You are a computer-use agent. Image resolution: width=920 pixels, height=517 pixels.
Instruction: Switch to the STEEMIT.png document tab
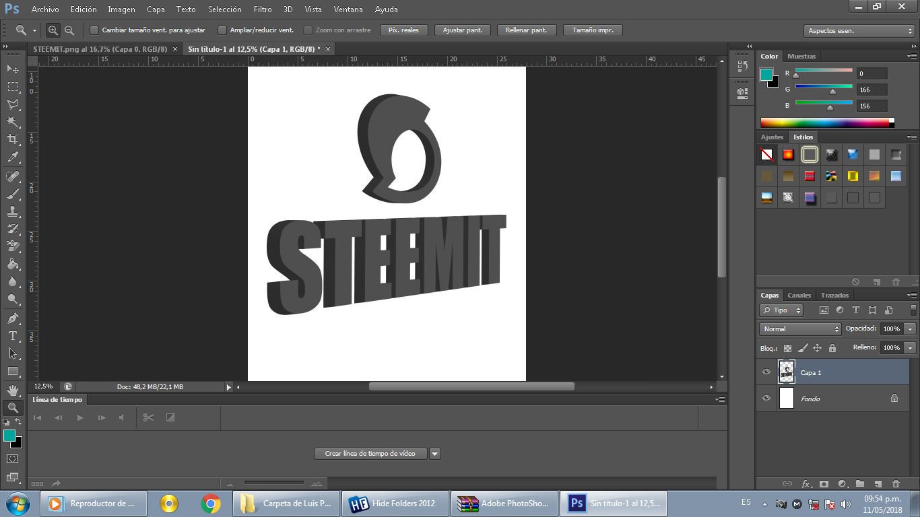[x=99, y=49]
